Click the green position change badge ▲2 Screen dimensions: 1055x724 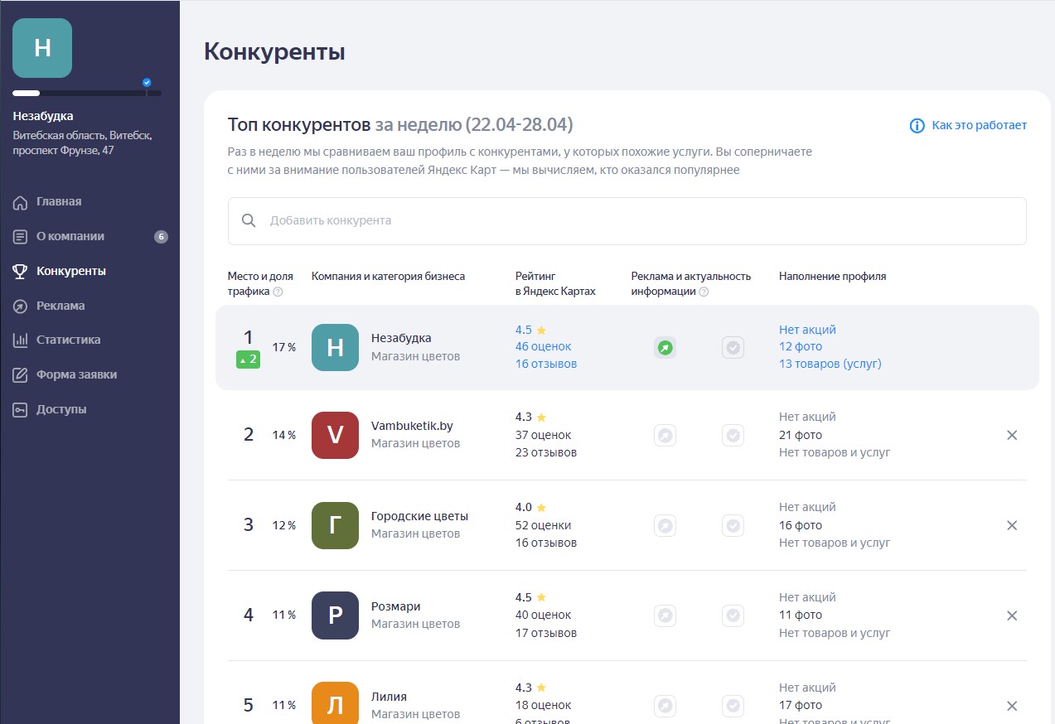(249, 360)
